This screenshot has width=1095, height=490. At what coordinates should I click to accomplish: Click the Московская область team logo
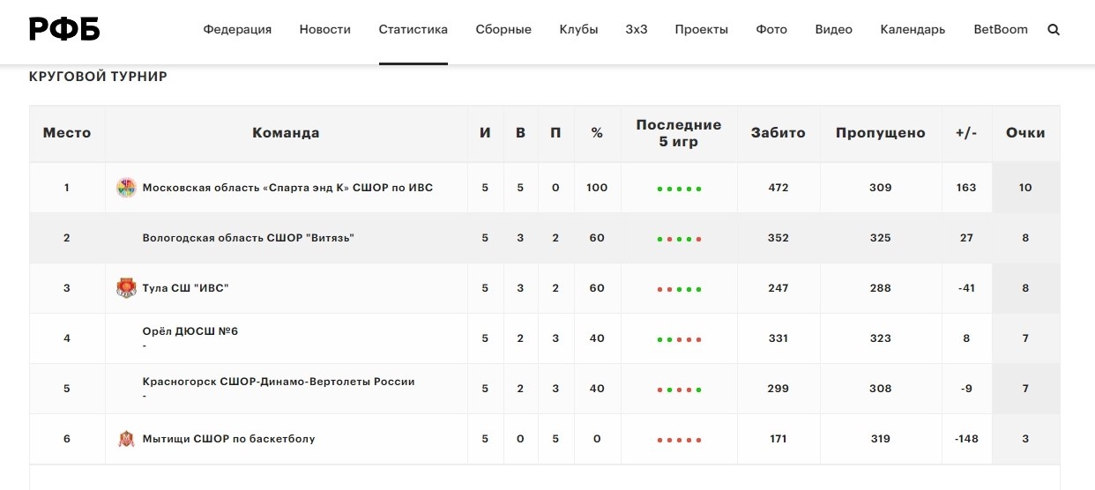tap(126, 188)
